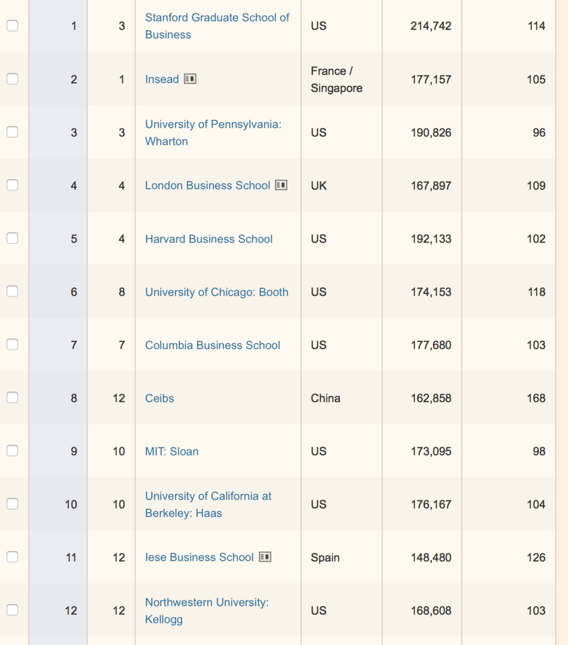Open the profile icon beside Iese Business School
The image size is (568, 645).
point(265,557)
